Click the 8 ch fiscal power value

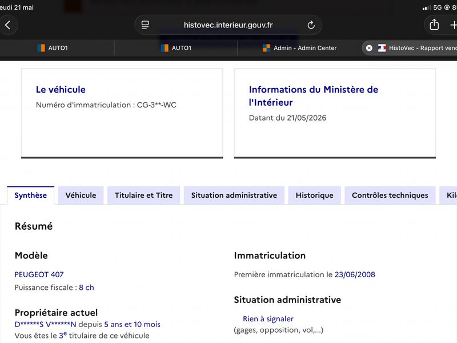86,288
